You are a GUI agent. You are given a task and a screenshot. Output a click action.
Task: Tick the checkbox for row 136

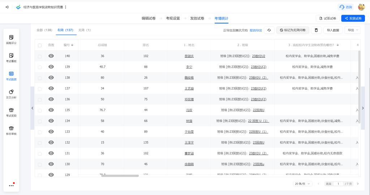[40, 99]
